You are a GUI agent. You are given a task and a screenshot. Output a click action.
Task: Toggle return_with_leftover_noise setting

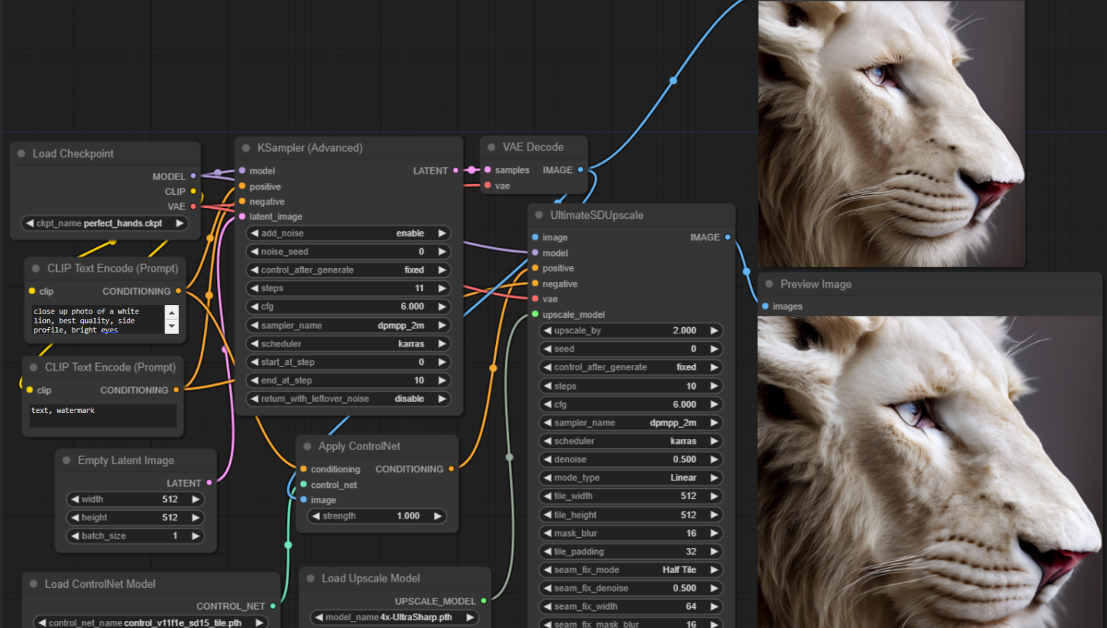click(x=348, y=399)
